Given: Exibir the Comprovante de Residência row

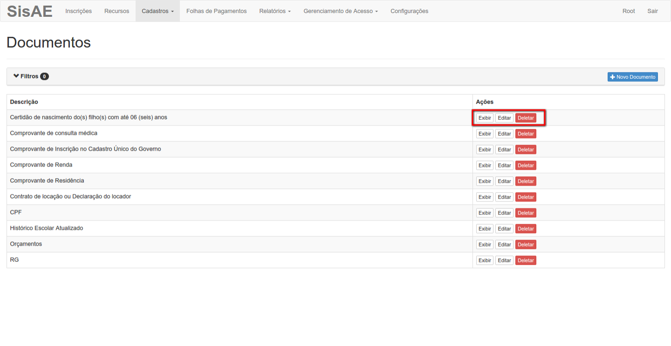Looking at the screenshot, I should pos(485,181).
